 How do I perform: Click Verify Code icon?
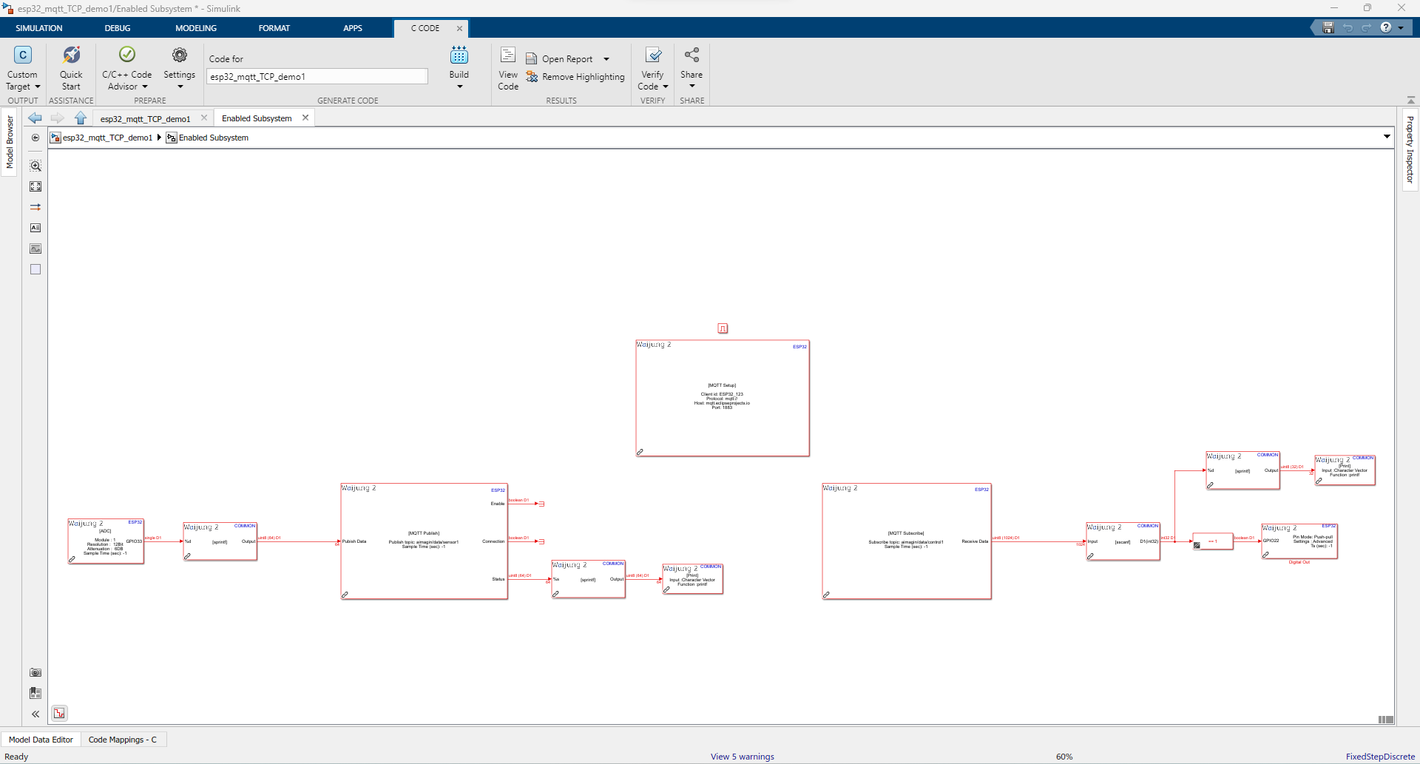653,55
